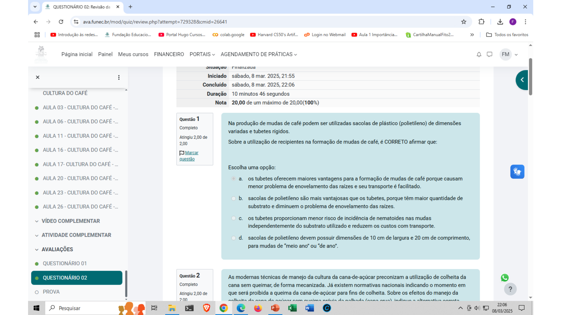Open the help question mark button
The width and height of the screenshot is (561, 315).
tap(510, 289)
